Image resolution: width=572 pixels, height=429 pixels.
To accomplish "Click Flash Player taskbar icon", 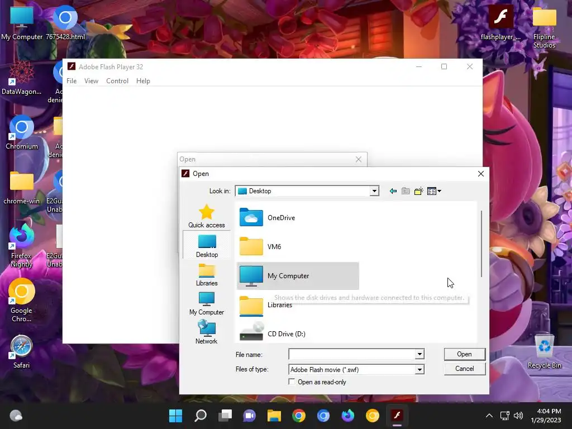I will pos(397,416).
